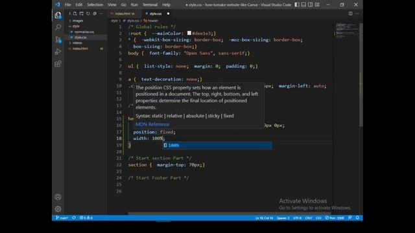Open the View menu

pos(112,5)
